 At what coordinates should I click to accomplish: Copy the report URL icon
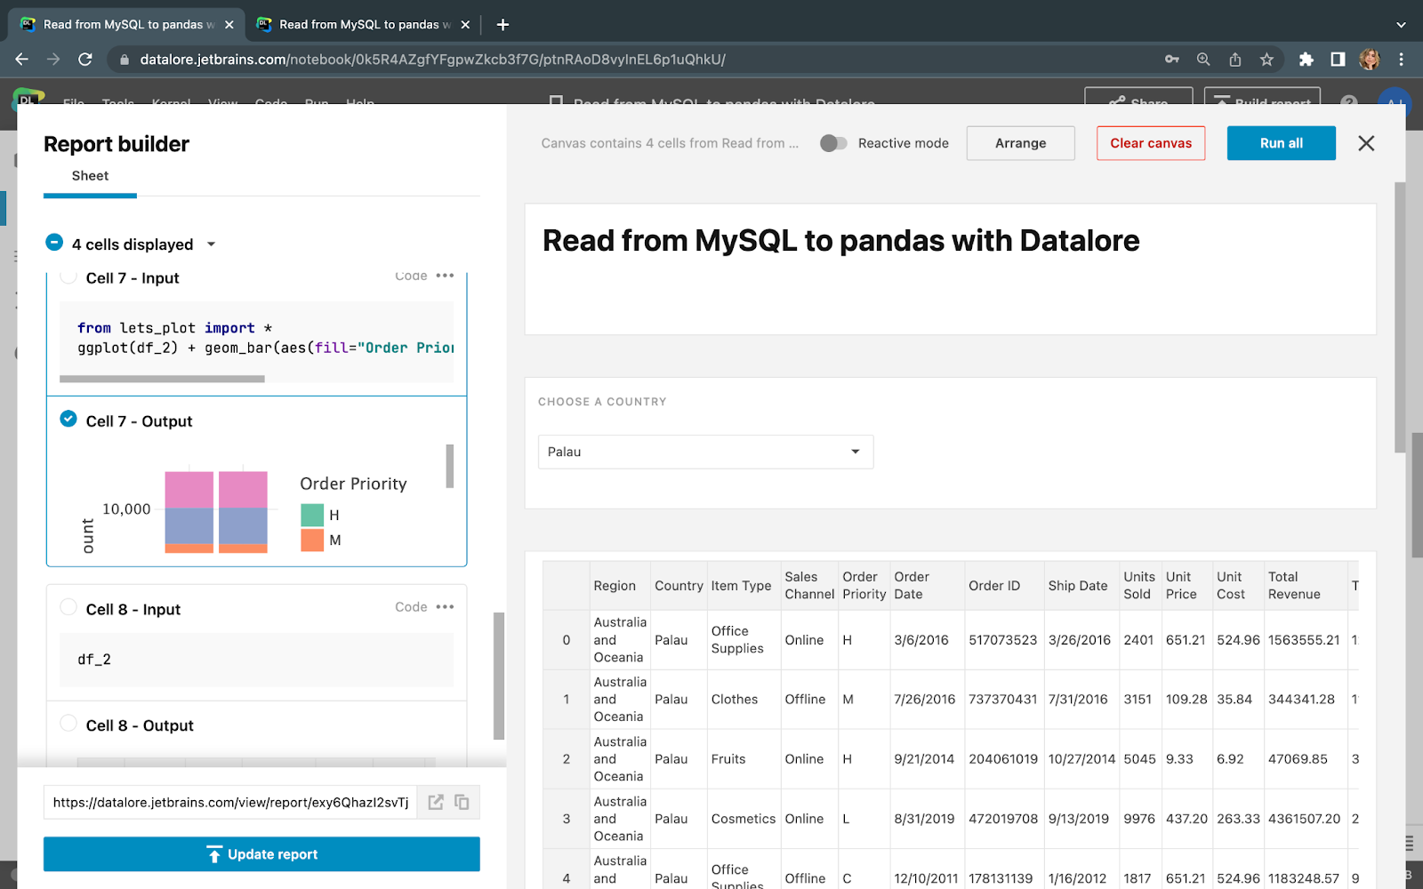pos(462,802)
